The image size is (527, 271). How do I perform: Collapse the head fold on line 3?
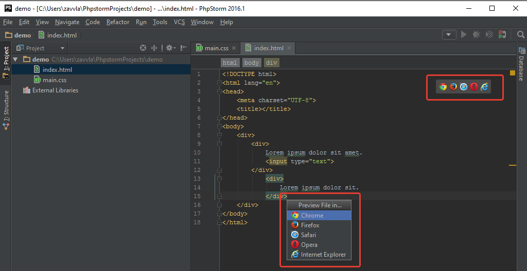219,91
